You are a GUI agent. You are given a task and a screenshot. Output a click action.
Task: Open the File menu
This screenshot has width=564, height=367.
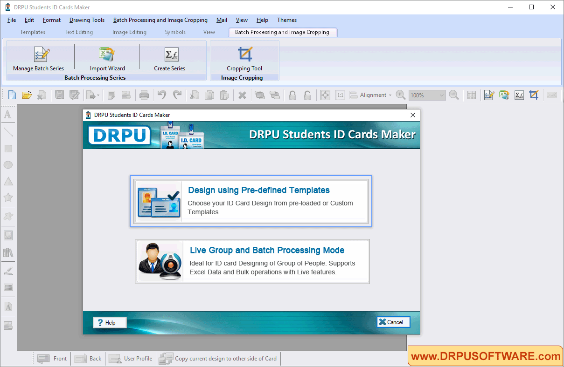click(x=12, y=20)
